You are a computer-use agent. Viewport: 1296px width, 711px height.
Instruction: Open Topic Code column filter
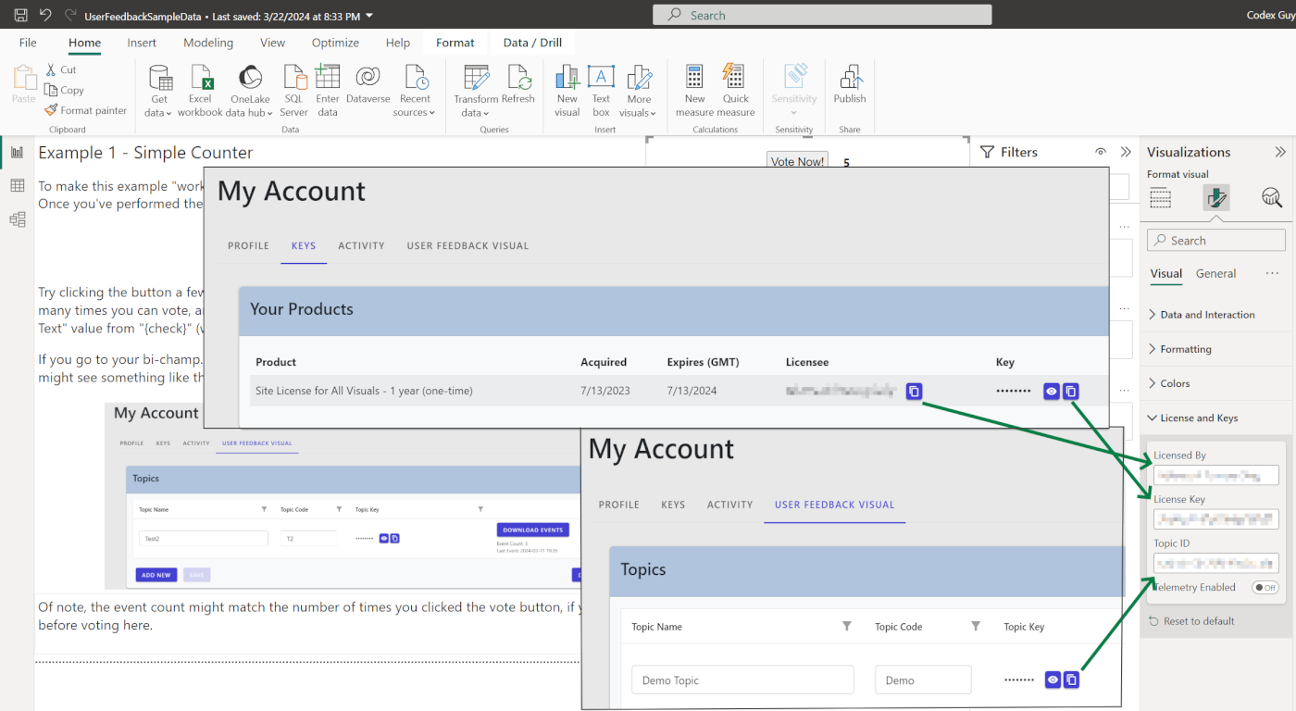975,627
